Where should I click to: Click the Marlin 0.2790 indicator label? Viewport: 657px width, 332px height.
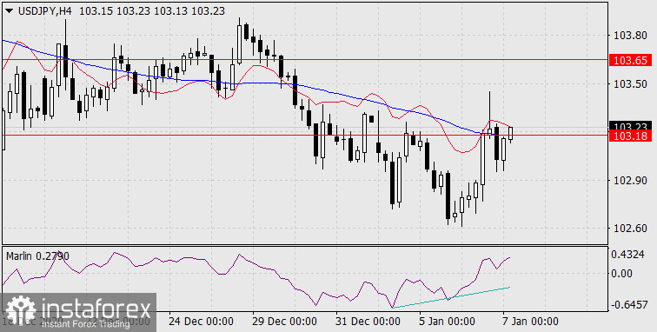point(37,256)
